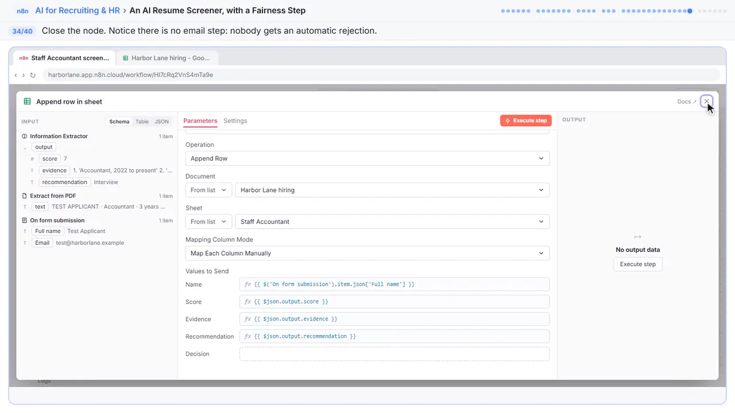Screen dimensions: 735x413
Task: Click the Score value expression field
Action: pos(394,302)
